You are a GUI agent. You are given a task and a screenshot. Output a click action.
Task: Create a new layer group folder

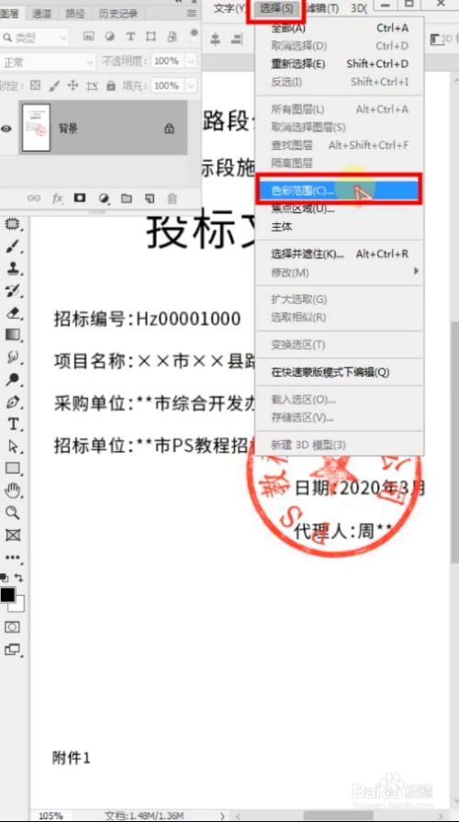pyautogui.click(x=127, y=198)
